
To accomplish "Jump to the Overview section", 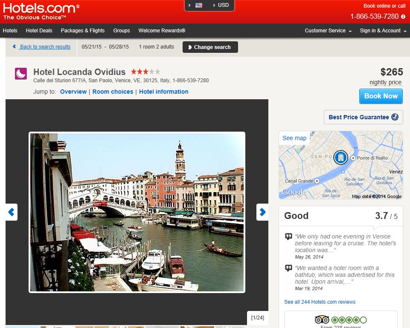I will [73, 92].
